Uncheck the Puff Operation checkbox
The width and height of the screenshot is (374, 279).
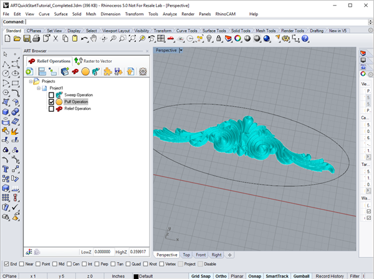click(52, 102)
